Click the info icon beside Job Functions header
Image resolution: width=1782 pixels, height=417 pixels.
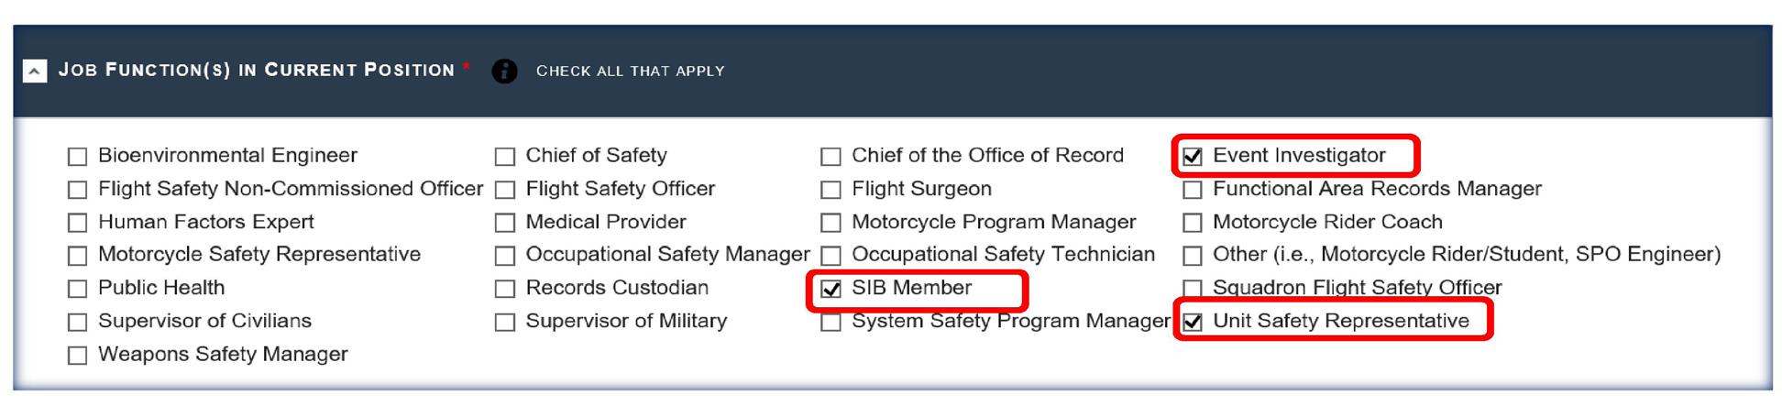504,71
